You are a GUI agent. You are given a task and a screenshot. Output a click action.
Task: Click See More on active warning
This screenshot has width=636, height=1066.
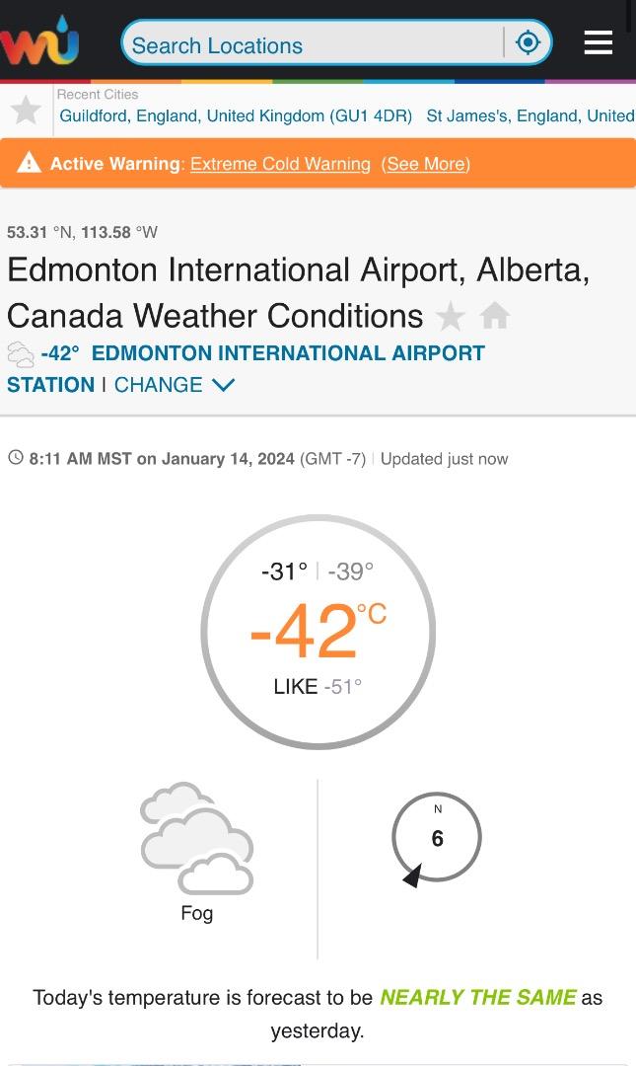point(426,164)
